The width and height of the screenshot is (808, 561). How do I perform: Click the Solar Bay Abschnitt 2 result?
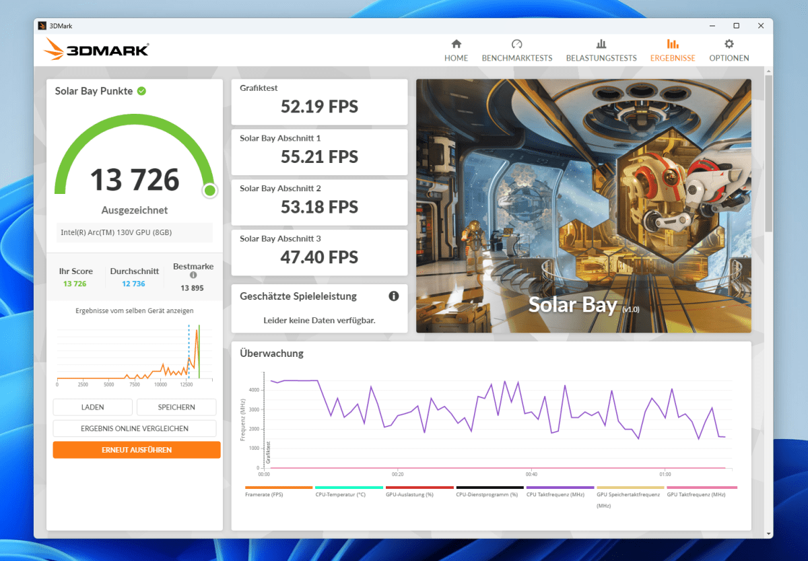click(319, 202)
